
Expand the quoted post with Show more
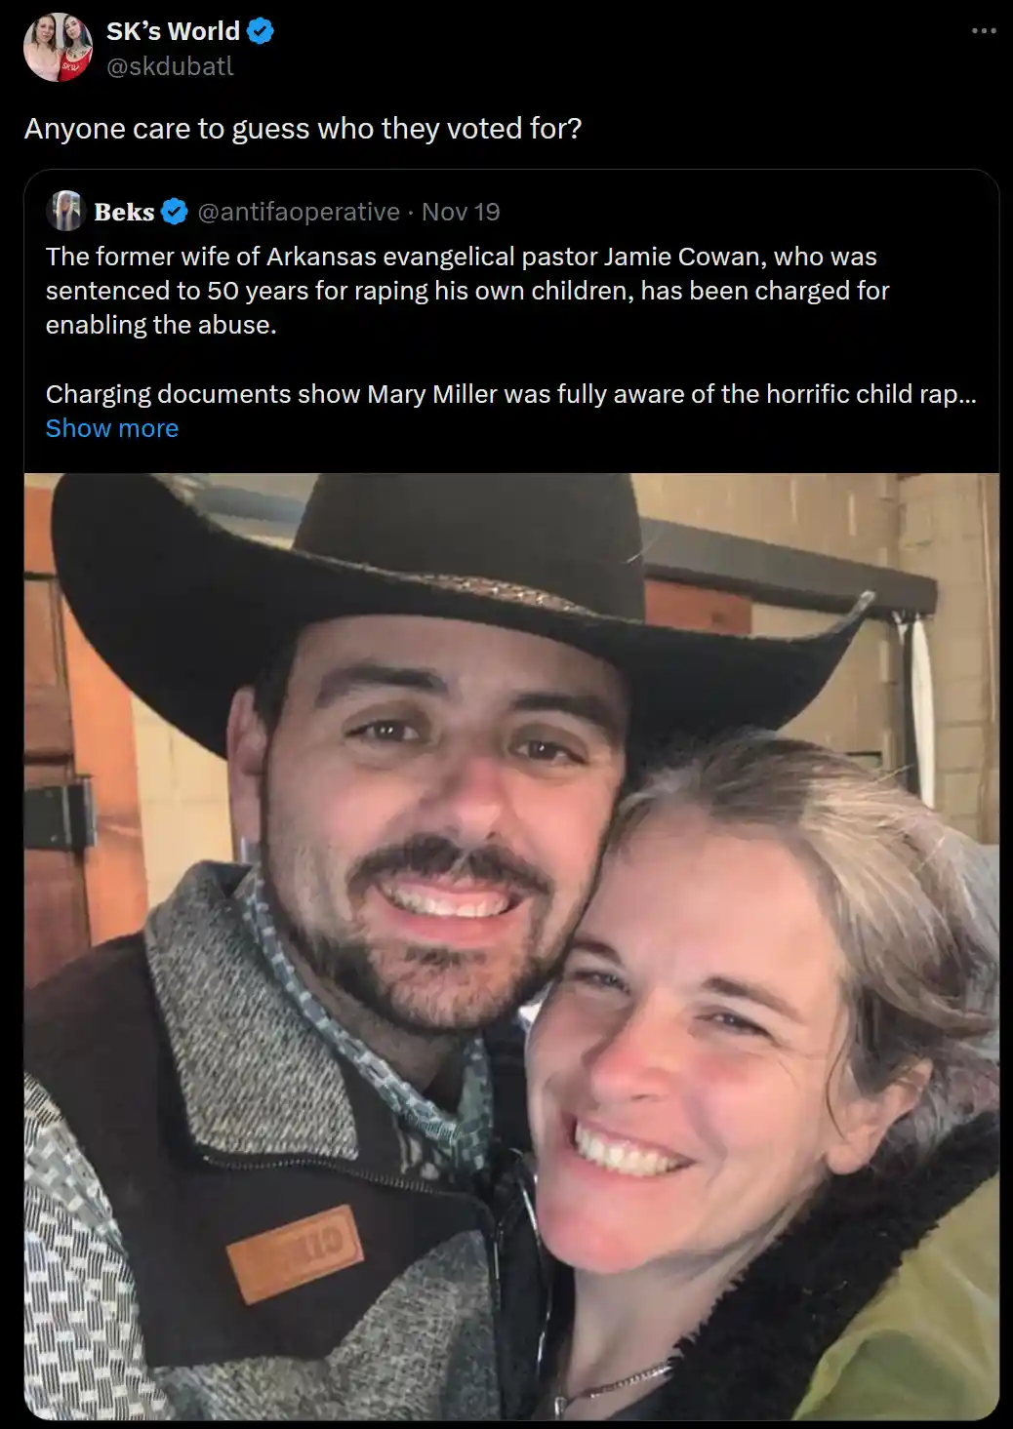click(112, 428)
